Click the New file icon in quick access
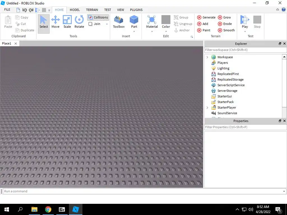 point(18,10)
